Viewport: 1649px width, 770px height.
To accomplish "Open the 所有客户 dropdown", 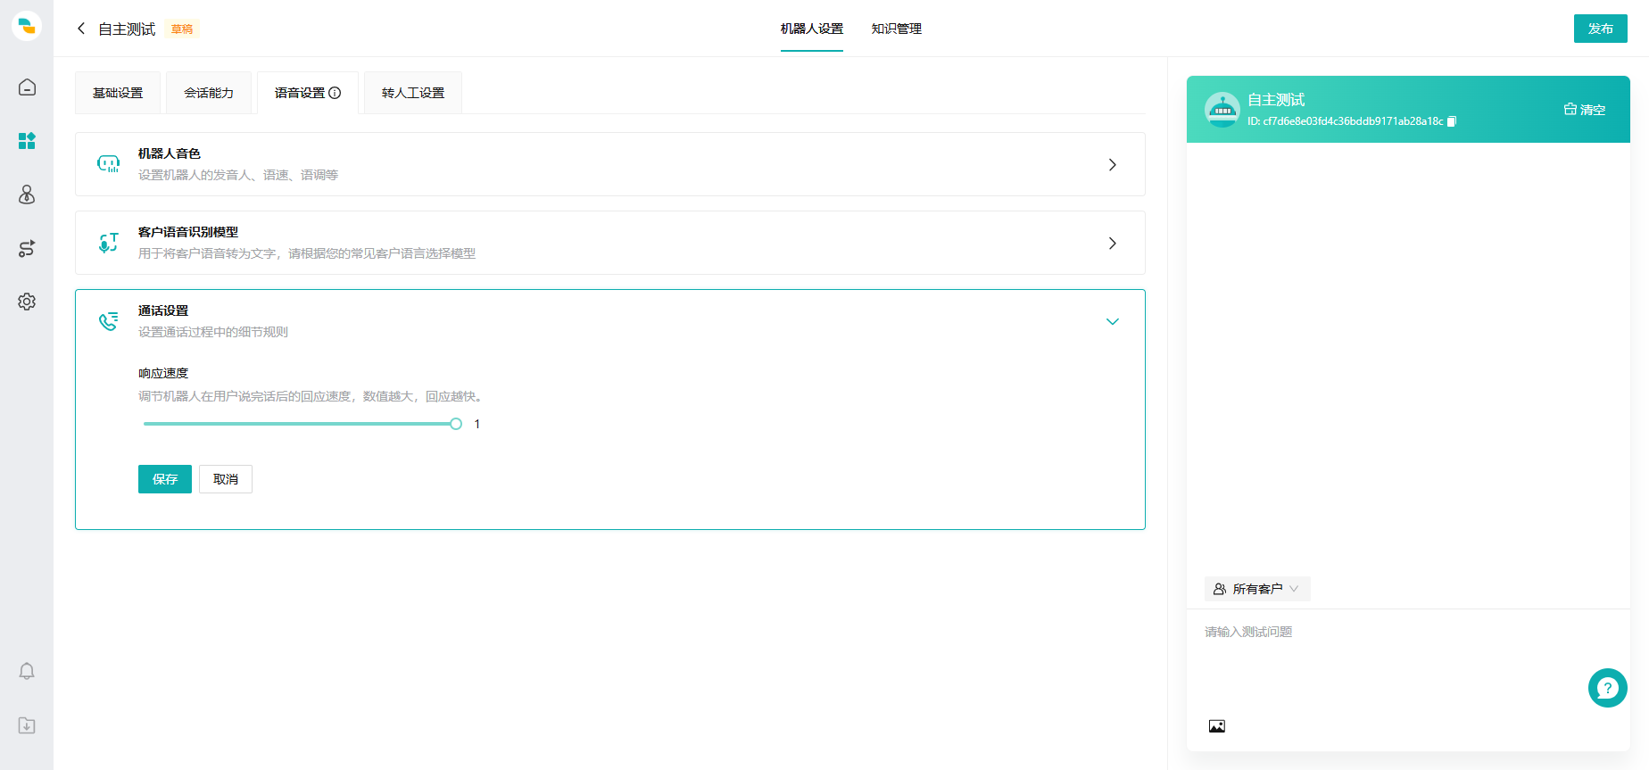I will 1256,589.
